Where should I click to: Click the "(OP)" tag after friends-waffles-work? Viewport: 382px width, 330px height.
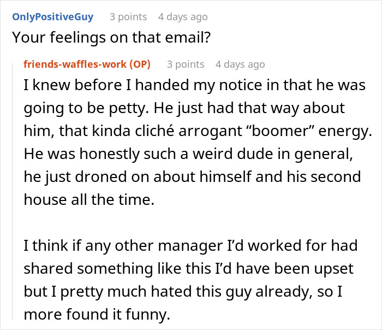140,64
